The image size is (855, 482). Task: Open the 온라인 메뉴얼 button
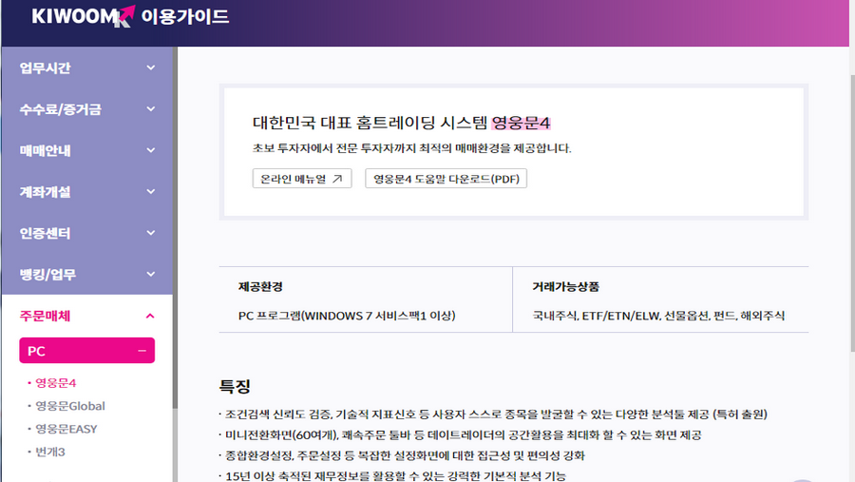coord(302,179)
